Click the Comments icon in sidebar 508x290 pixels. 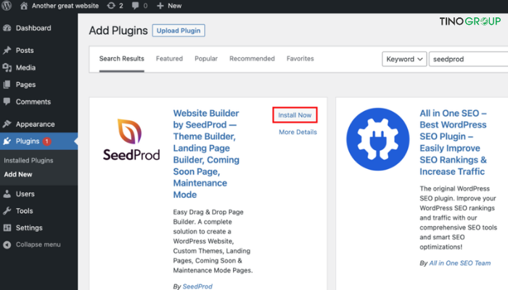pos(7,101)
